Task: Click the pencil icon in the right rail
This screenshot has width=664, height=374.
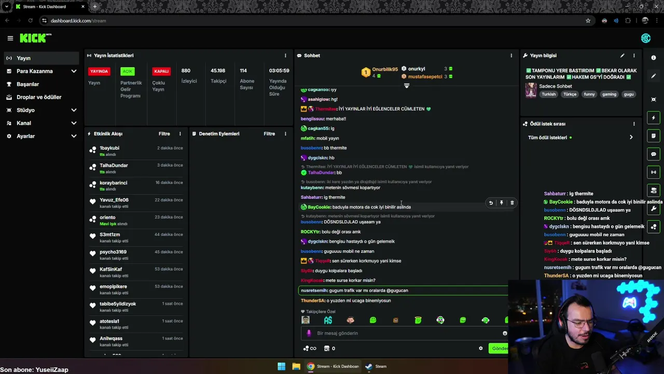Action: pyautogui.click(x=654, y=76)
